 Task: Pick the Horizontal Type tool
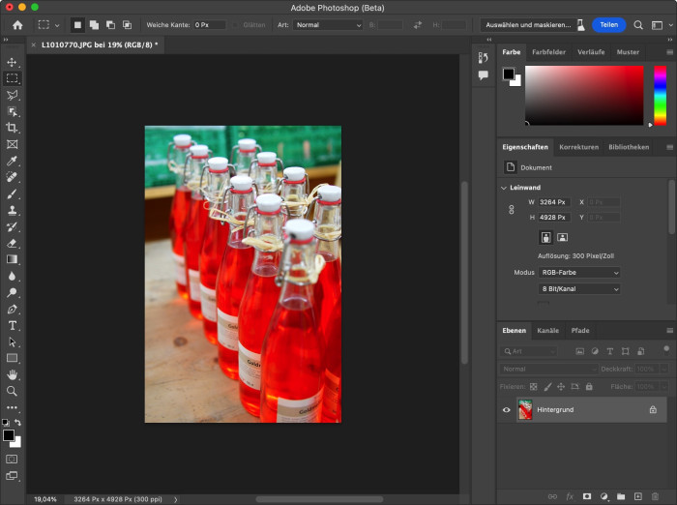point(13,325)
